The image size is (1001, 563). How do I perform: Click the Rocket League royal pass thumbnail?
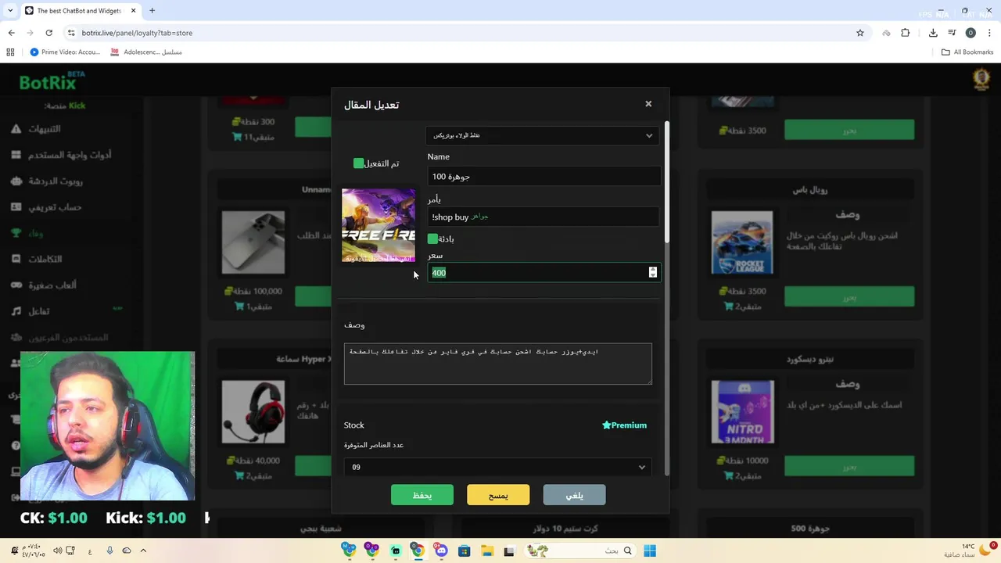pyautogui.click(x=742, y=242)
